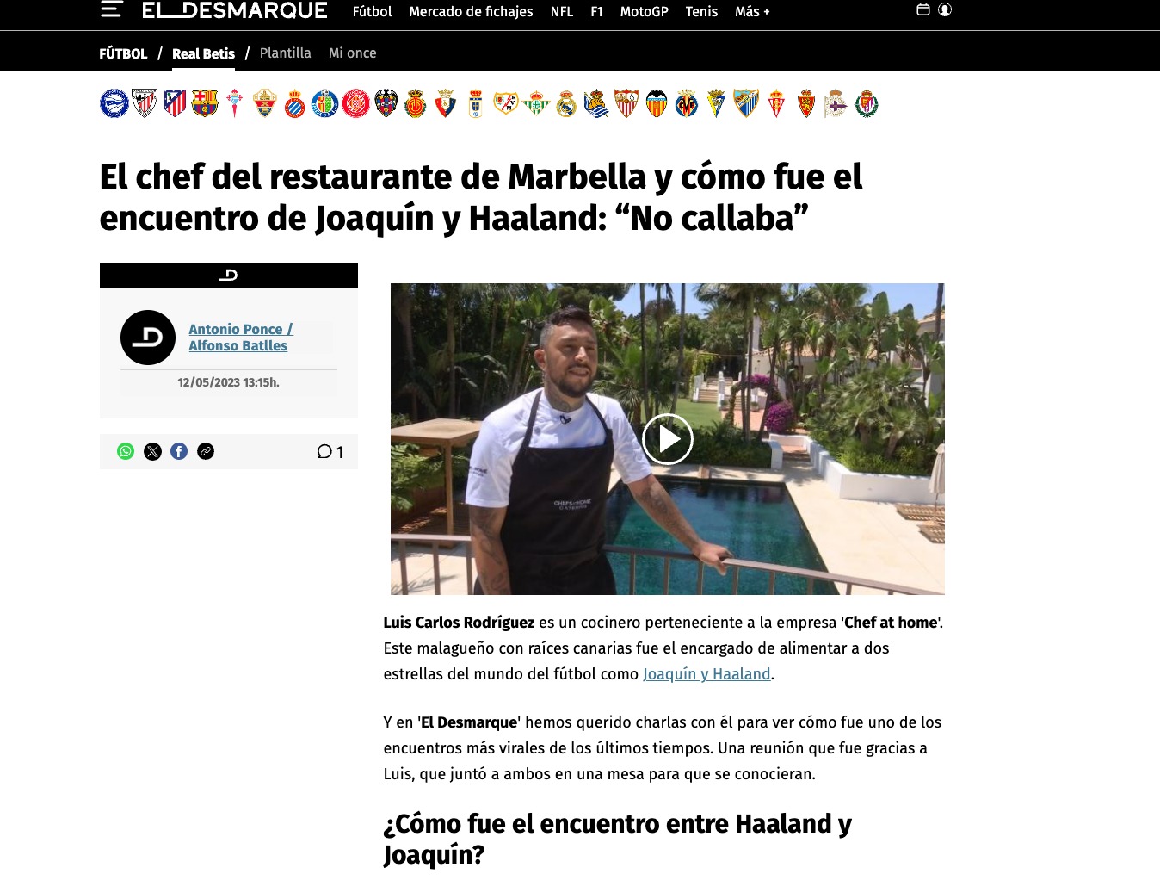Image resolution: width=1160 pixels, height=880 pixels.
Task: Switch to the Mi once tab
Action: [352, 53]
